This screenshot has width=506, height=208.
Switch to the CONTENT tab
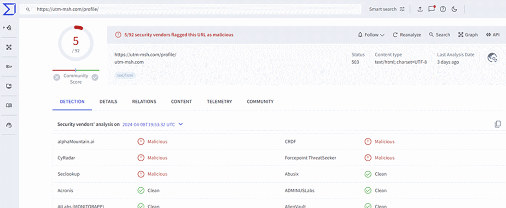[x=181, y=102]
